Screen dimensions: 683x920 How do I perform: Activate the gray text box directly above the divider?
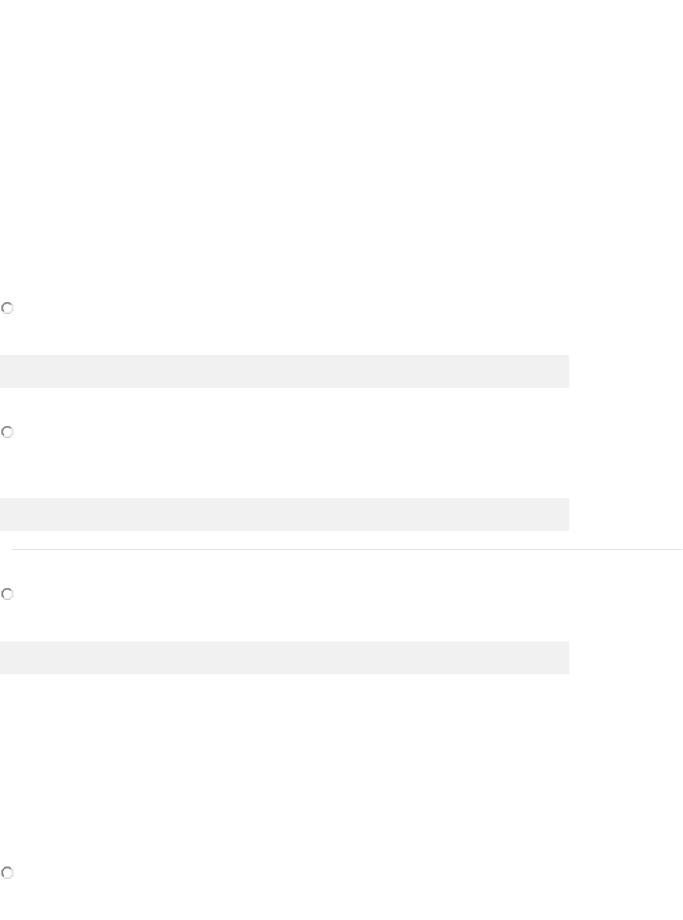point(284,514)
